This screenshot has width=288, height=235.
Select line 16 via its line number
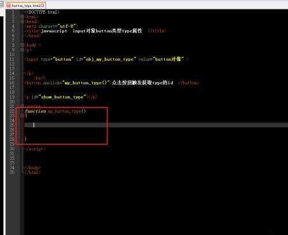pyautogui.click(x=12, y=83)
